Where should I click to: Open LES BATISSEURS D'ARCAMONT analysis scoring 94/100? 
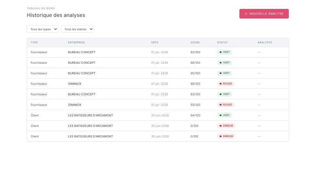(x=158, y=115)
